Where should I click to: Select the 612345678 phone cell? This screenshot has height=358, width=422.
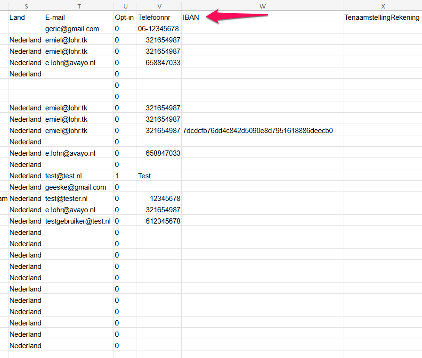159,221
